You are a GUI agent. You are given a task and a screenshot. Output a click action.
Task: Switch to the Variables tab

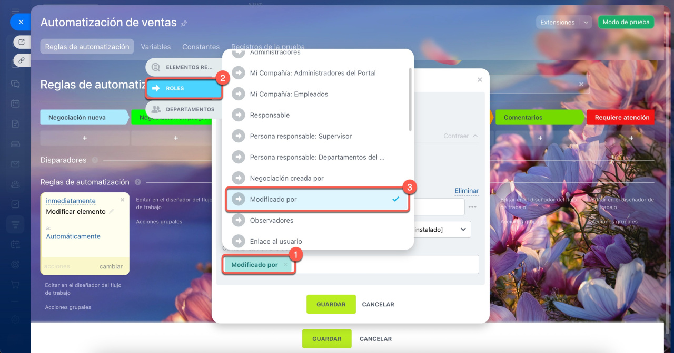point(156,47)
